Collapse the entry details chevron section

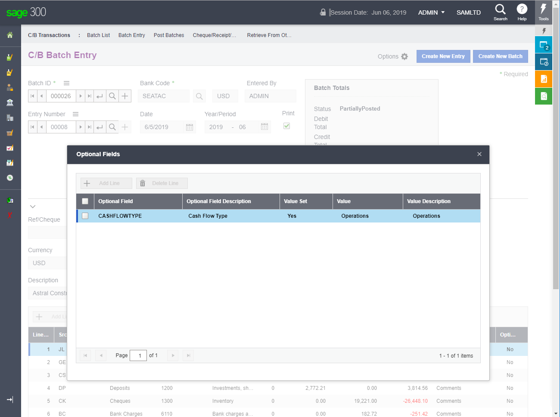pos(33,207)
